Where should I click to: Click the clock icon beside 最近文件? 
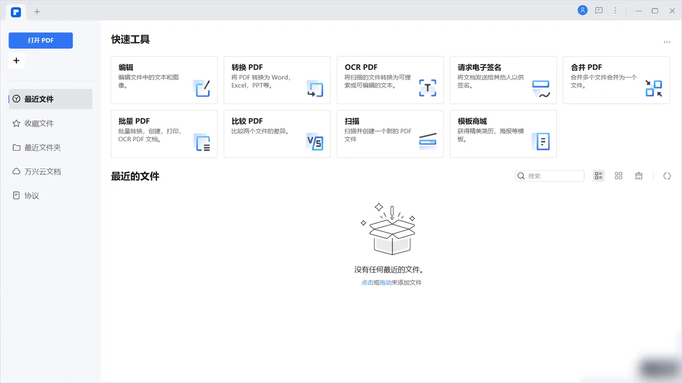[16, 99]
